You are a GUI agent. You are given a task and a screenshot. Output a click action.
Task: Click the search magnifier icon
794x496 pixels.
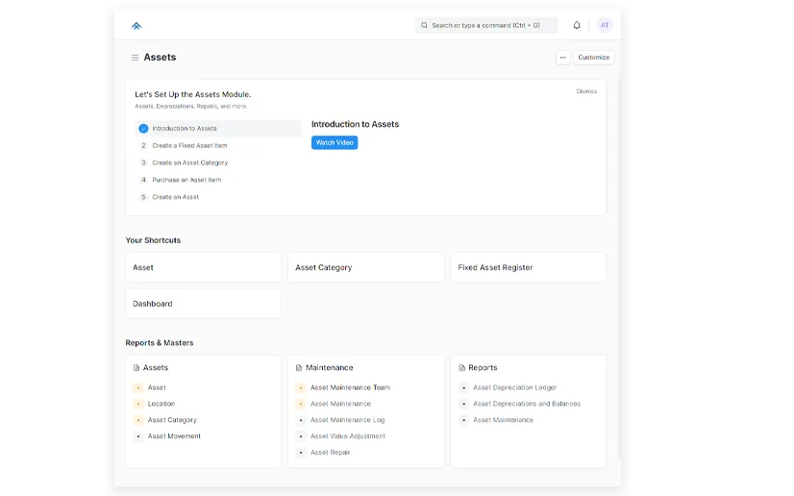coord(425,26)
